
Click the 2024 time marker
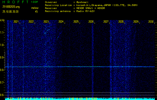61,22
